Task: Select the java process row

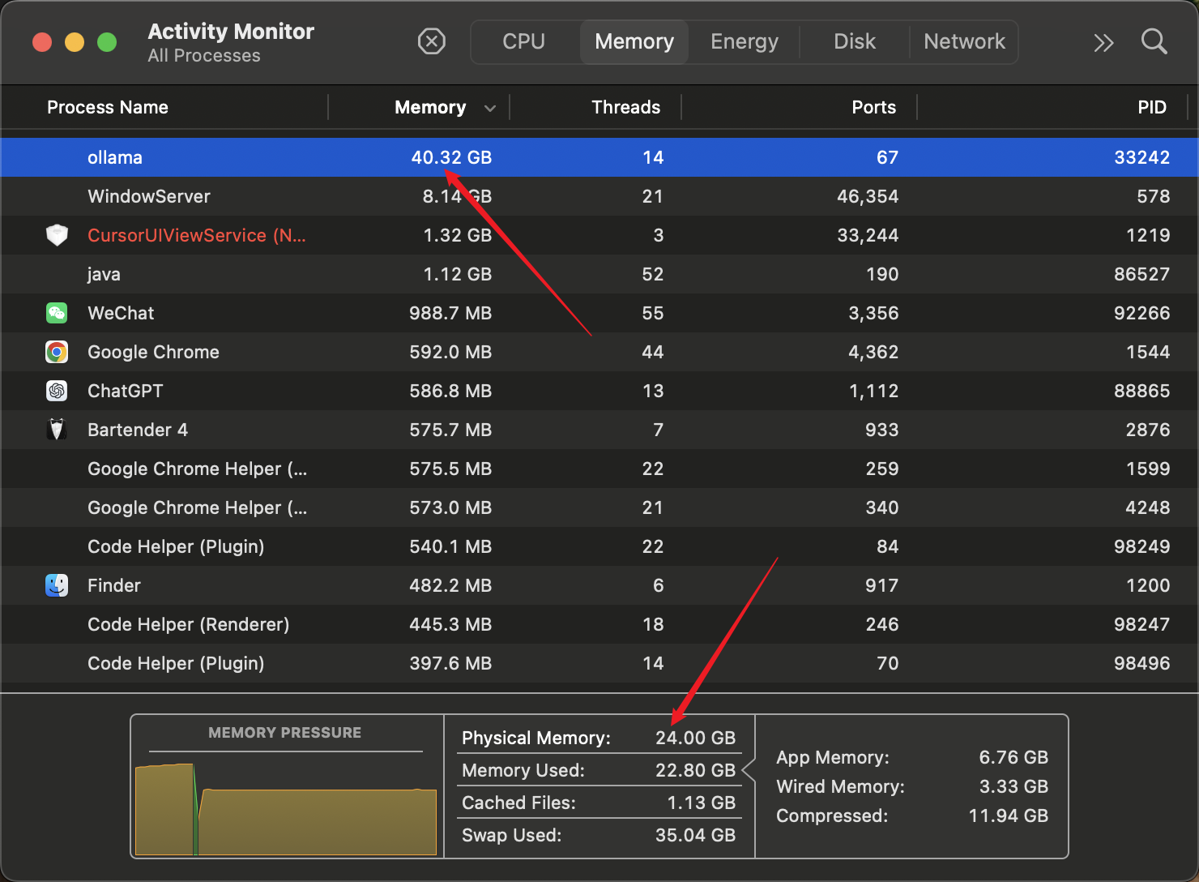Action: click(599, 274)
